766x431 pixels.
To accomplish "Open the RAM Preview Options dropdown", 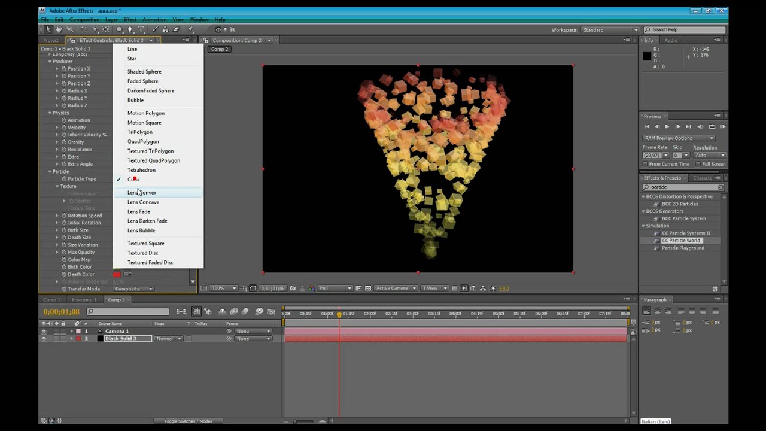I will tap(679, 138).
